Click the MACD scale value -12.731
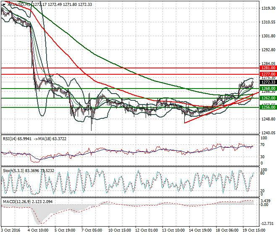This screenshot has width=277, height=235. pos(267,224)
